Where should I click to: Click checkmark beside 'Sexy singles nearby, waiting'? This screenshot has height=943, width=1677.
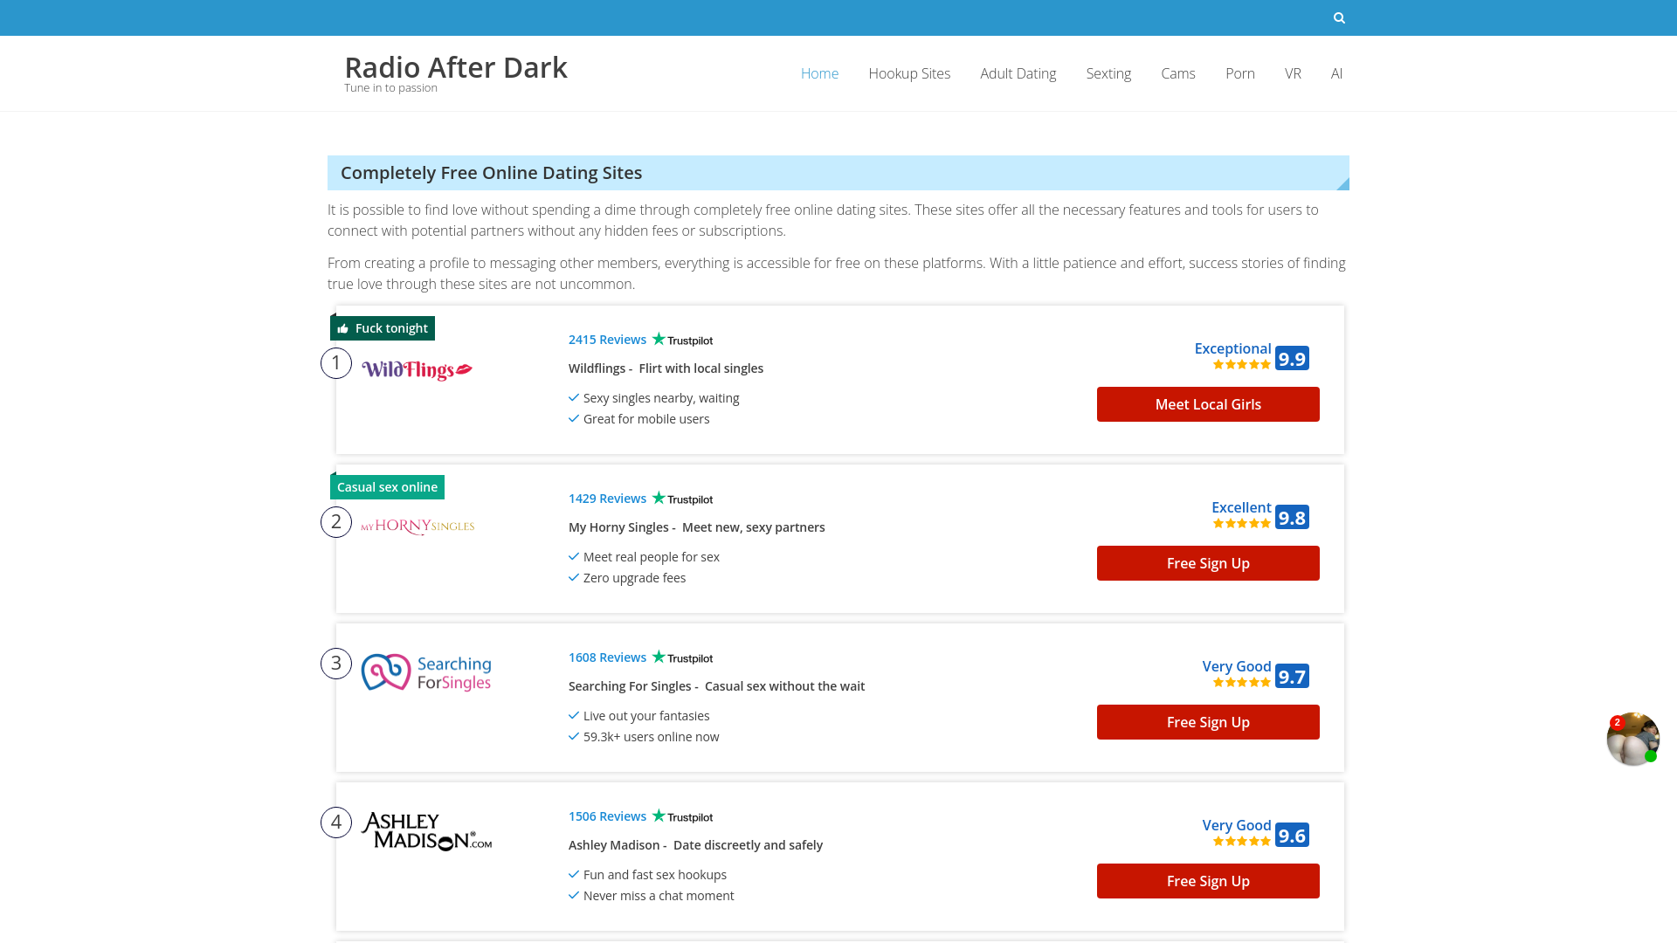point(574,397)
